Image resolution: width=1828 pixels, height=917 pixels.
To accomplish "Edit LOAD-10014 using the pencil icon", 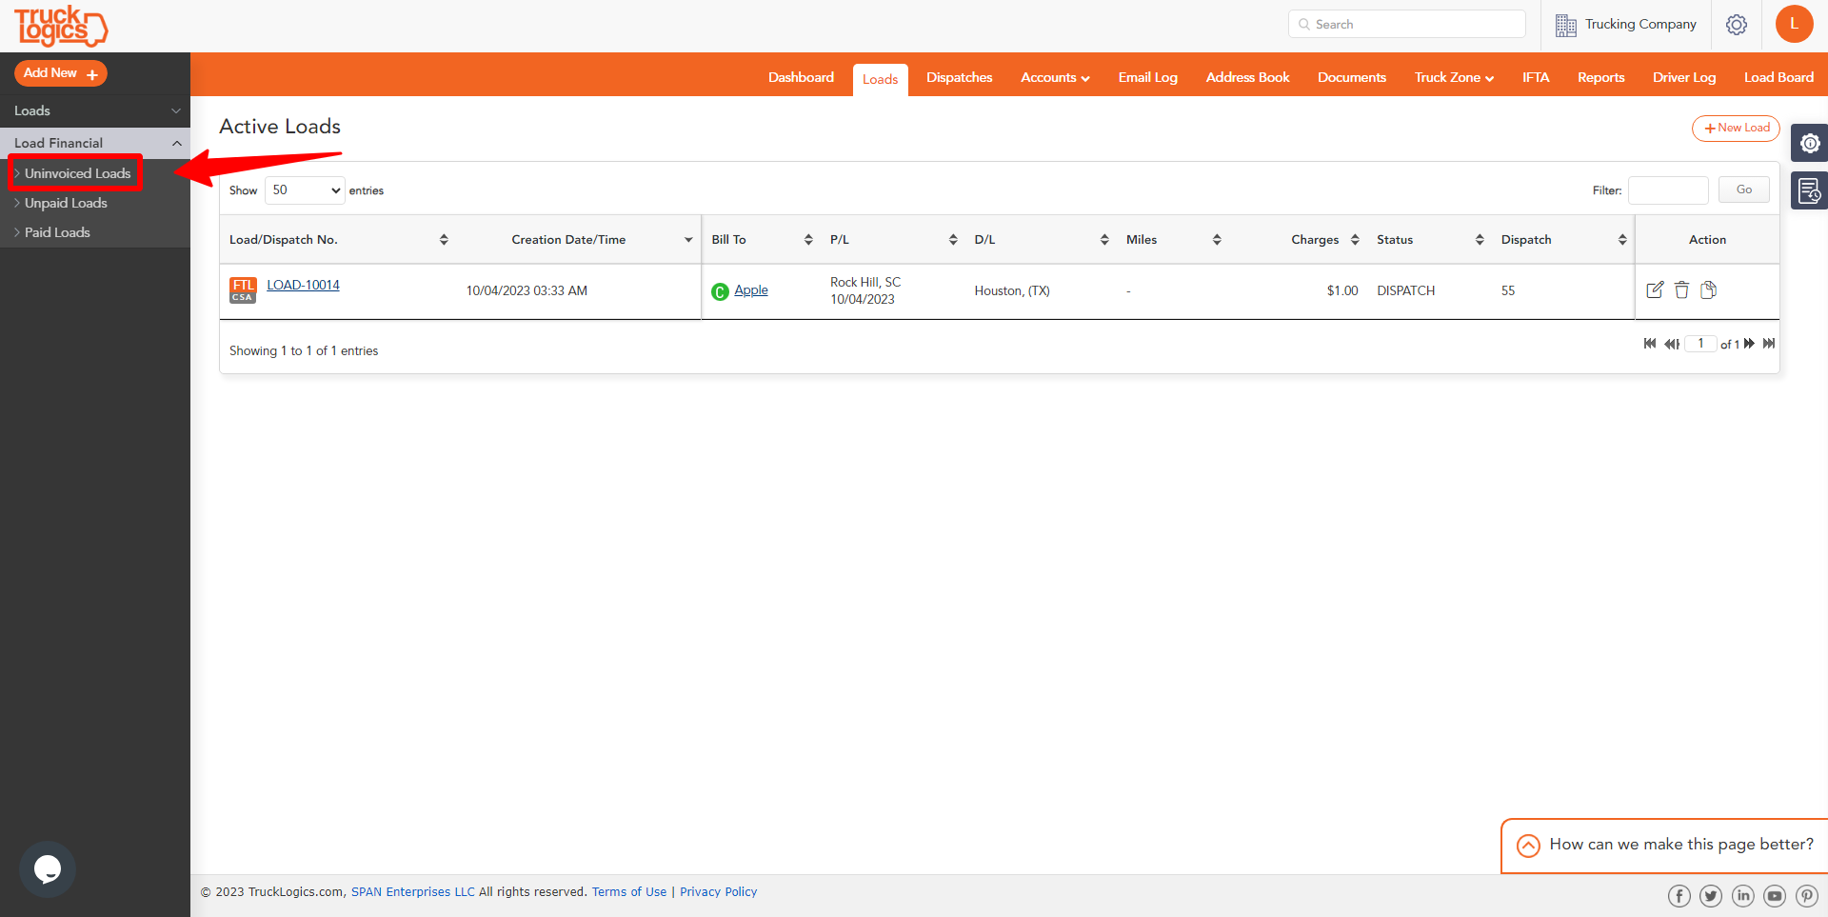I will click(1656, 289).
